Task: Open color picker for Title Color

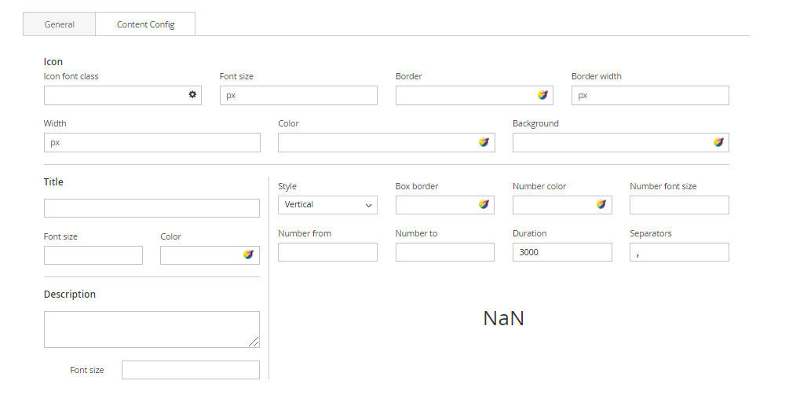Action: point(248,254)
